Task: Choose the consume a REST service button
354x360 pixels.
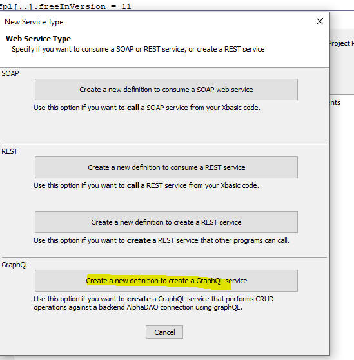Action: point(166,167)
